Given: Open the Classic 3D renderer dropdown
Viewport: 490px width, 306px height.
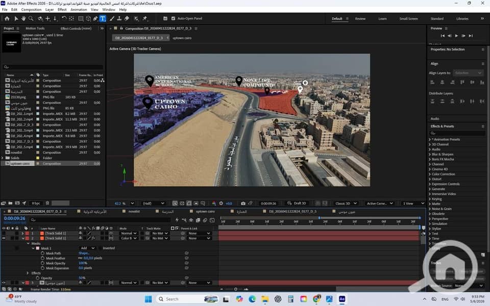Looking at the screenshot, I should pyautogui.click(x=346, y=203).
